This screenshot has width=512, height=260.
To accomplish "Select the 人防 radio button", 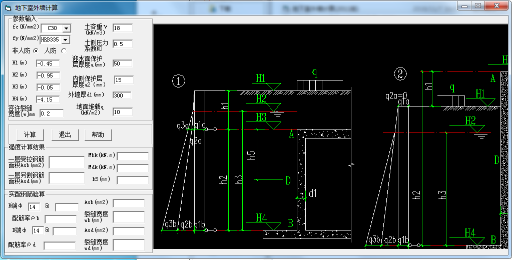I will 64,50.
